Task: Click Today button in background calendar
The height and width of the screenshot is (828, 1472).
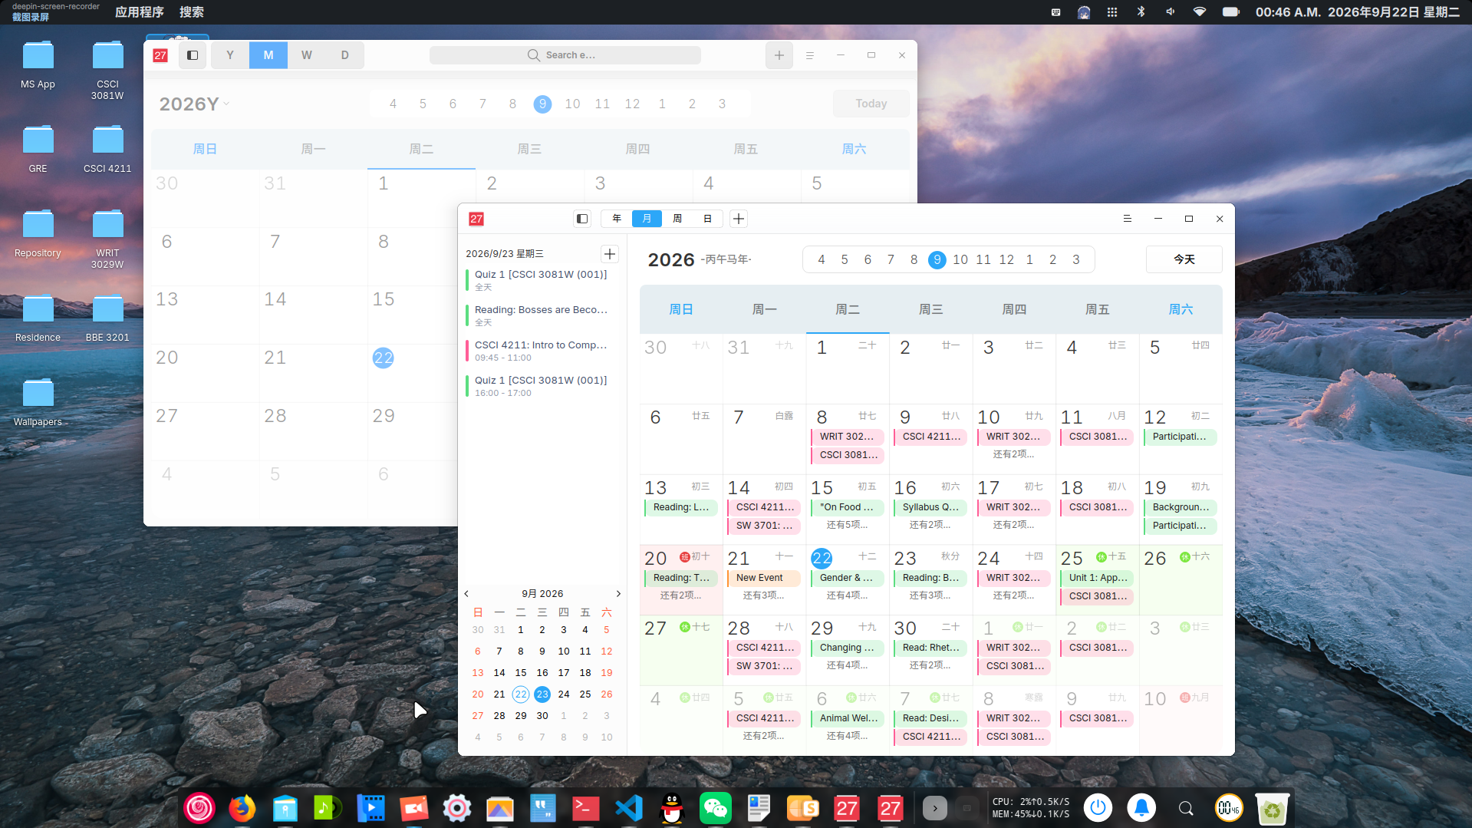Action: click(871, 104)
